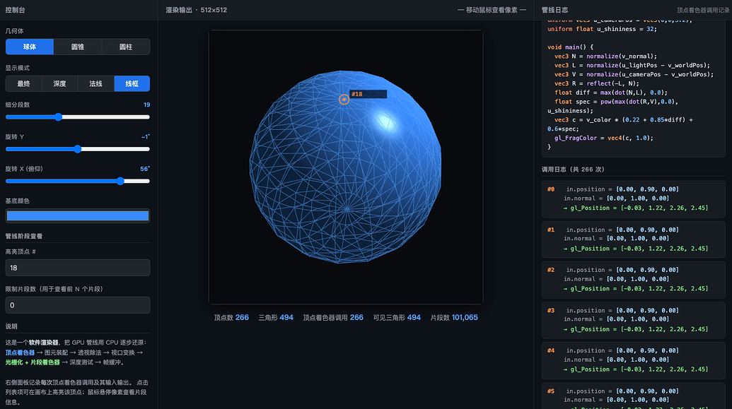Select call log entry #5
732x409 pixels.
click(634, 396)
